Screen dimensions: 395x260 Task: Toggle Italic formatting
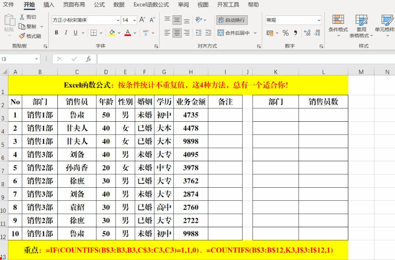coord(66,33)
